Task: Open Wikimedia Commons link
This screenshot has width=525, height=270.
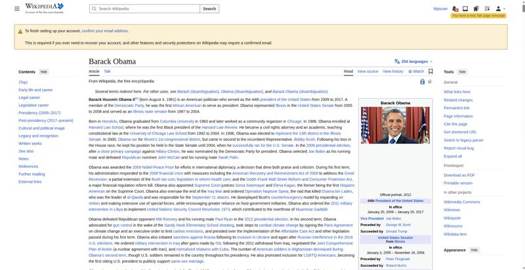Action: (x=462, y=202)
